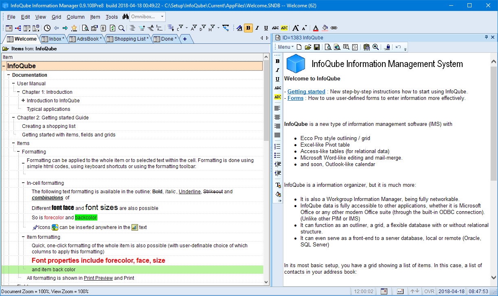Toggle the highlighted Bold button
This screenshot has width=498, height=296.
[248, 28]
